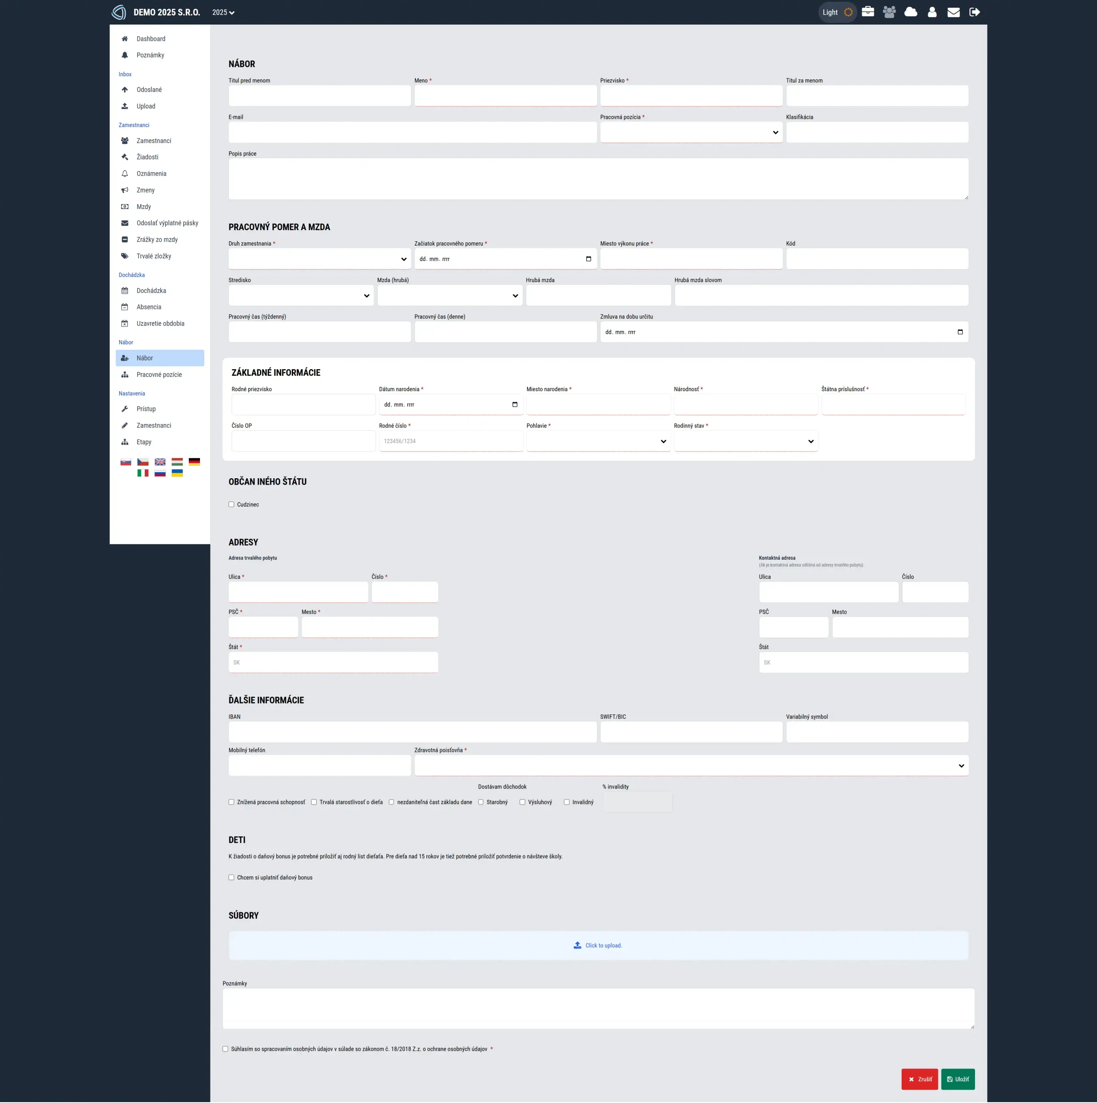Tick the Starobný pension checkbox
1097x1103 pixels.
(x=481, y=802)
